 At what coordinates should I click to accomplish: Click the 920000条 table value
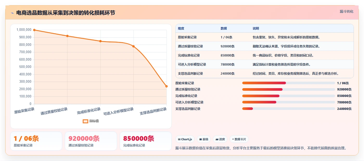point(228,46)
